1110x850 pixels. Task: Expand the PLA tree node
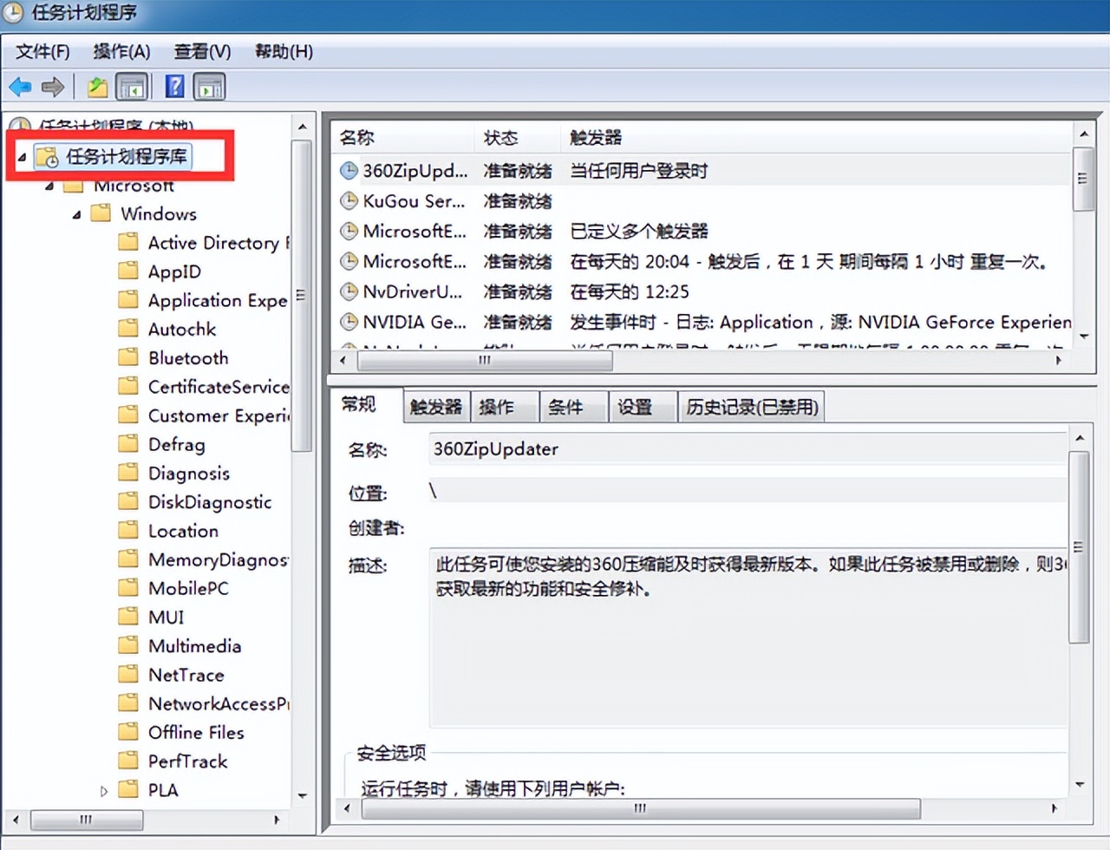pos(103,789)
